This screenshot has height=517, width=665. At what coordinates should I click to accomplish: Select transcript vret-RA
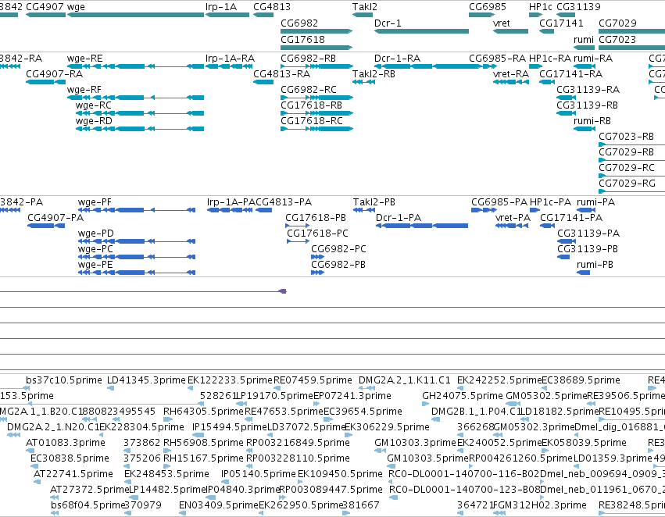pyautogui.click(x=510, y=82)
